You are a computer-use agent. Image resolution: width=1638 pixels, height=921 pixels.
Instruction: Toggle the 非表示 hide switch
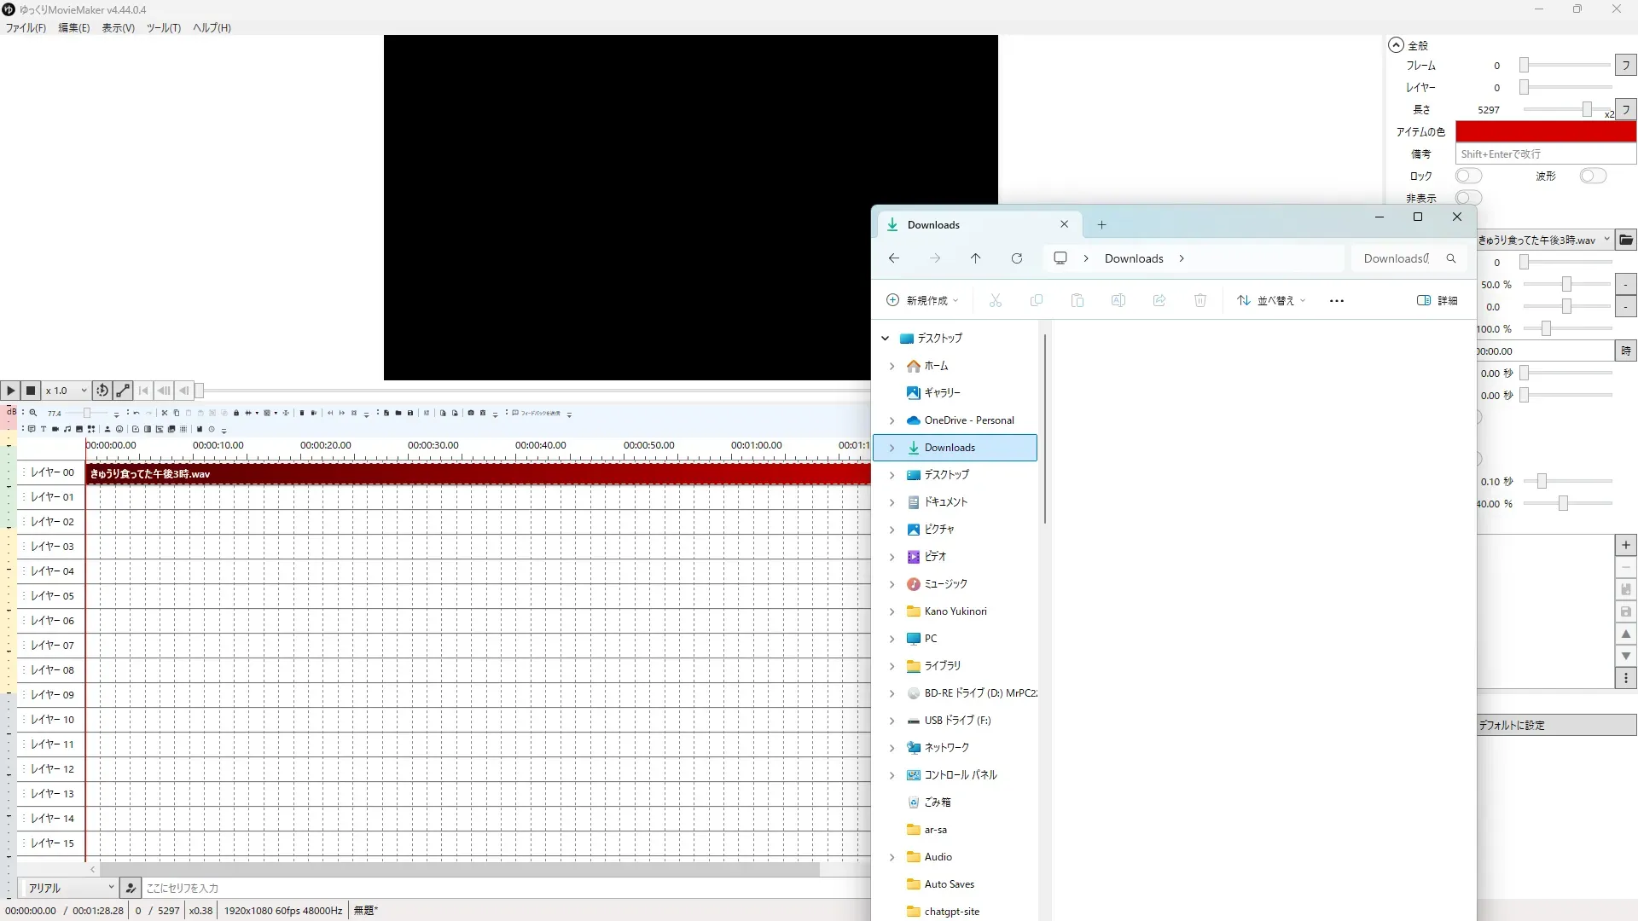tap(1468, 198)
